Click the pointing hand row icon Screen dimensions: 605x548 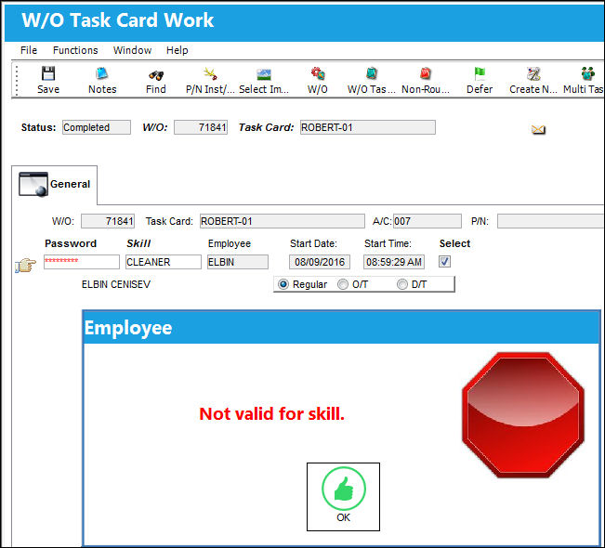(25, 265)
